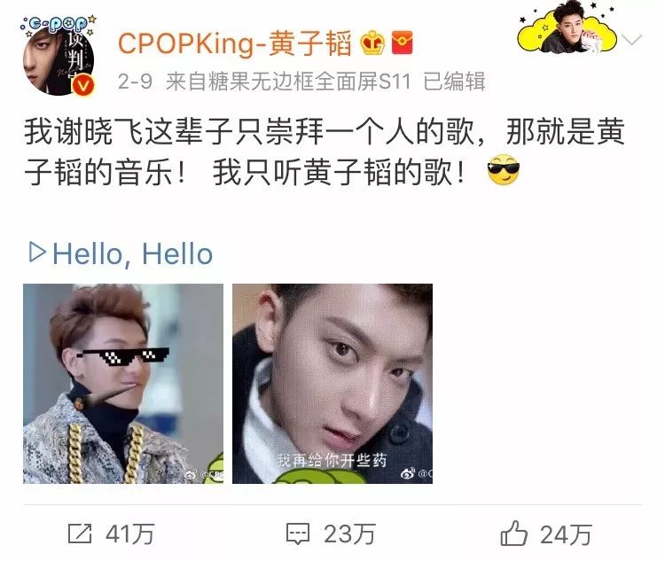The image size is (665, 561).
Task: Tap the 已编辑 edited label
Action: (454, 81)
